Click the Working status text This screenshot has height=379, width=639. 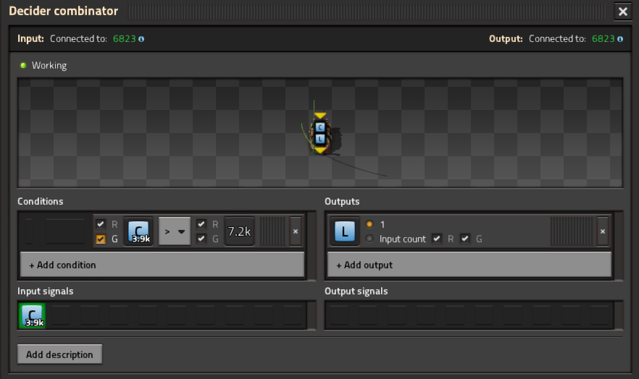(49, 66)
